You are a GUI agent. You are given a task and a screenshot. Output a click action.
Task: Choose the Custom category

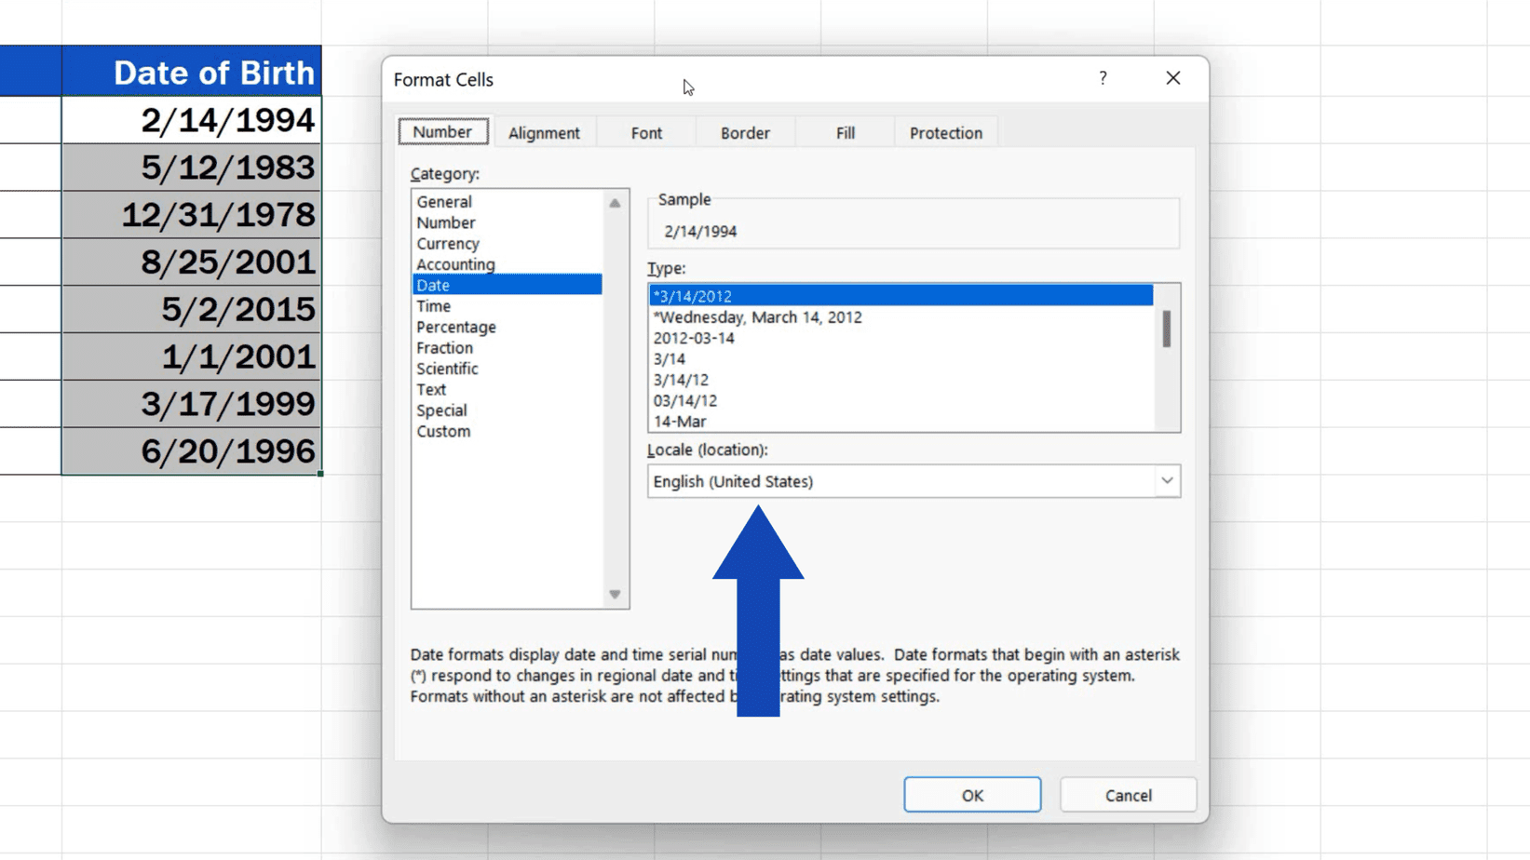pos(443,431)
